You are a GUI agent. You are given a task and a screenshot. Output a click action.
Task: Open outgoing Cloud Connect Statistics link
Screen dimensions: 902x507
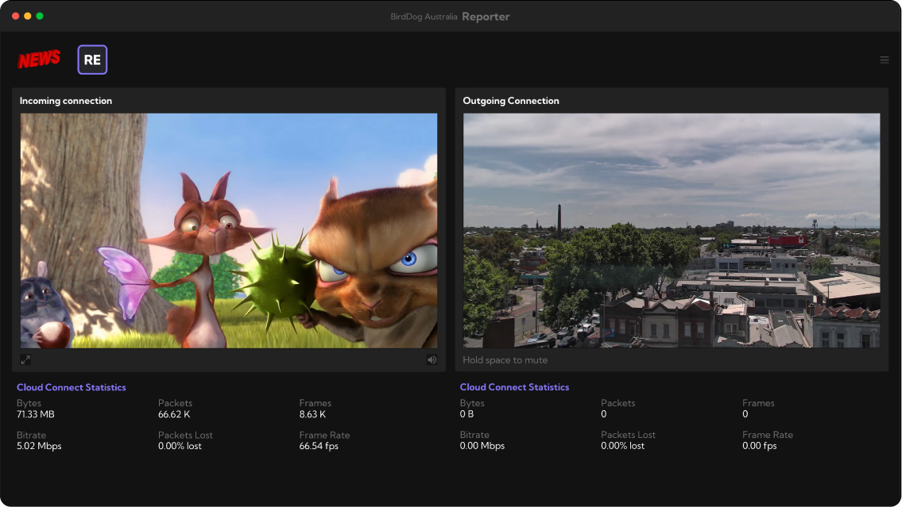[514, 387]
